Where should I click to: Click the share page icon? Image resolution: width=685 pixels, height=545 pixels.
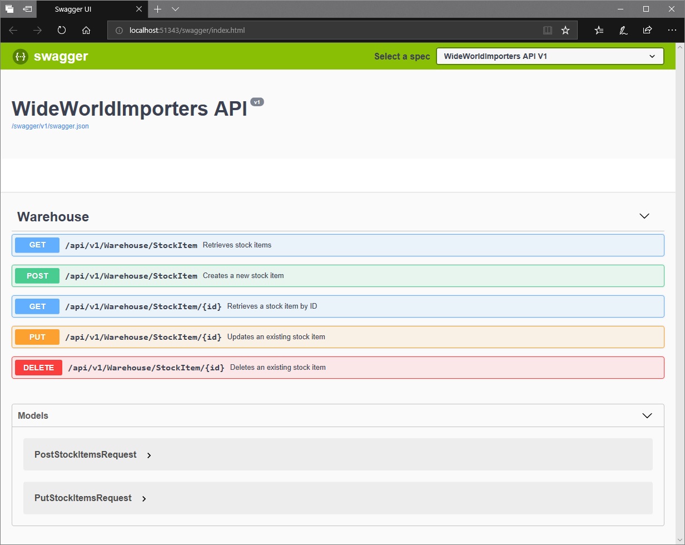[647, 31]
